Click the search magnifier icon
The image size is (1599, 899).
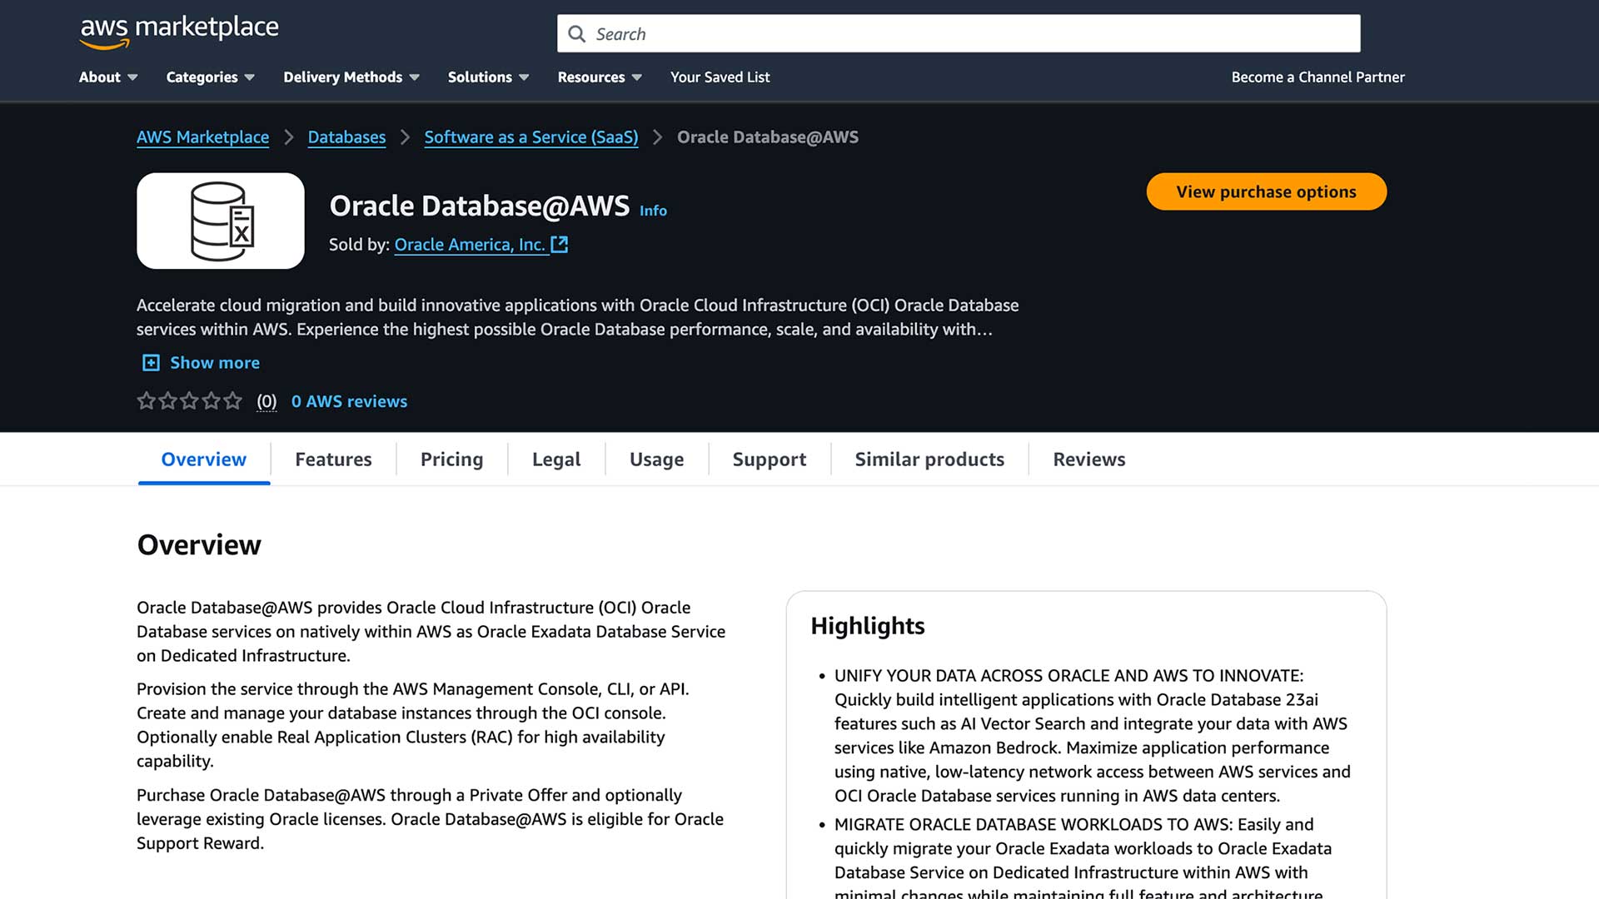tap(576, 34)
